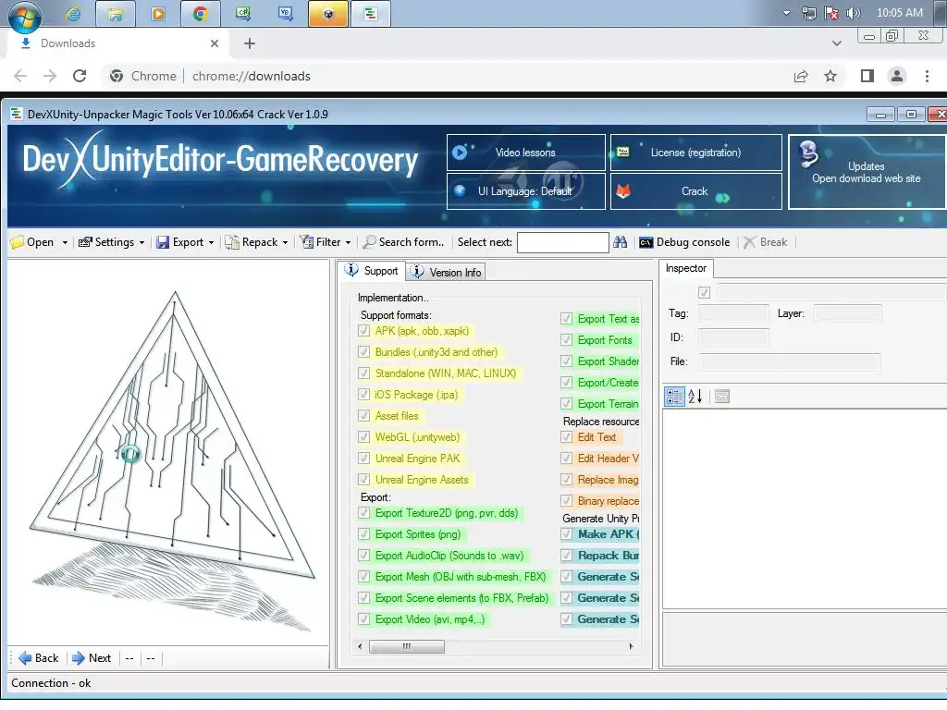Click the Export save icon
This screenshot has height=710, width=947.
pyautogui.click(x=163, y=242)
